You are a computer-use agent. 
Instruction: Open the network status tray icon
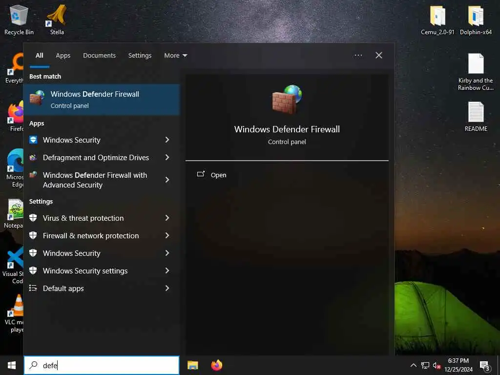(x=425, y=365)
